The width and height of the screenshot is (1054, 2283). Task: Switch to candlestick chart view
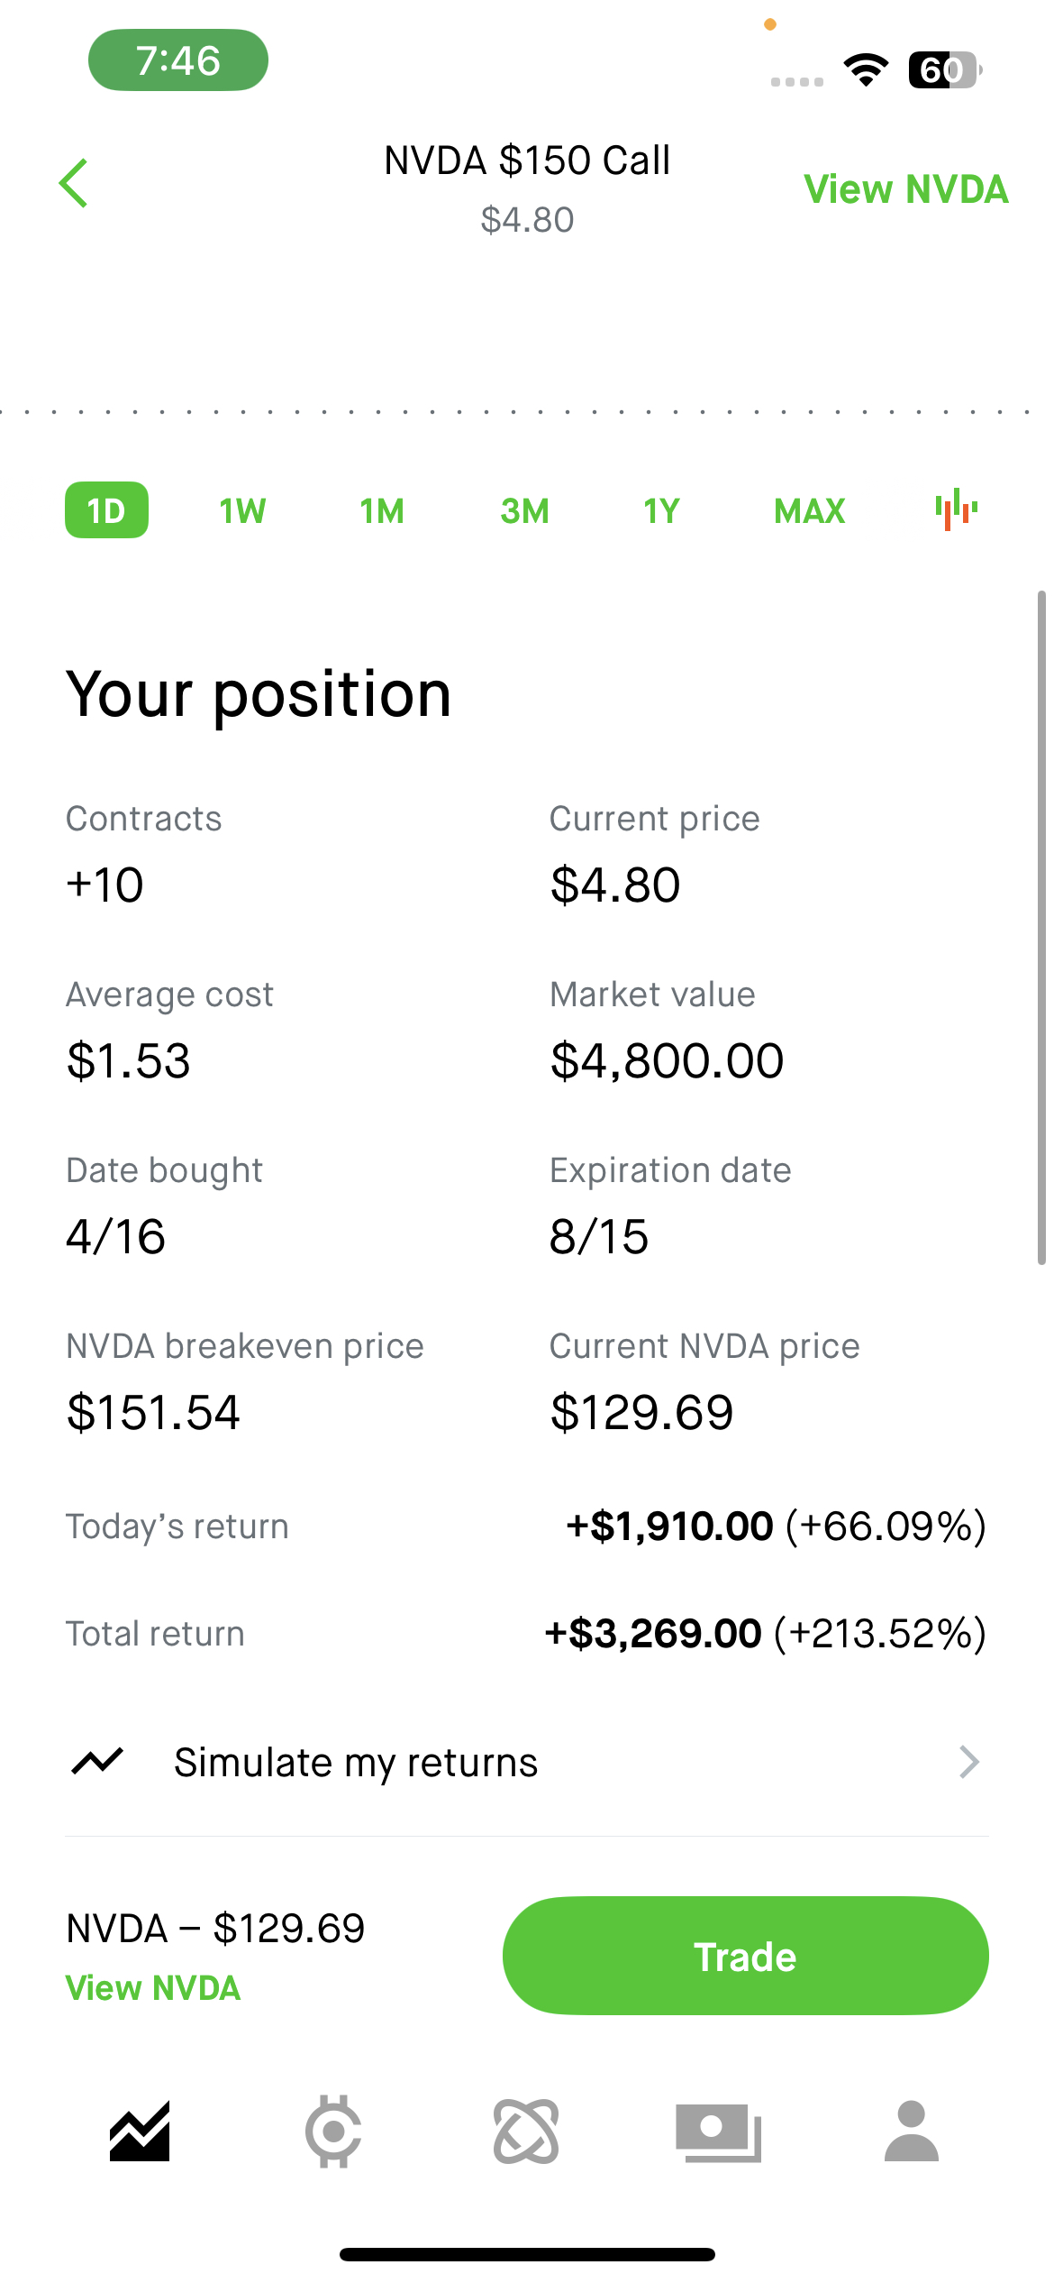(x=956, y=509)
